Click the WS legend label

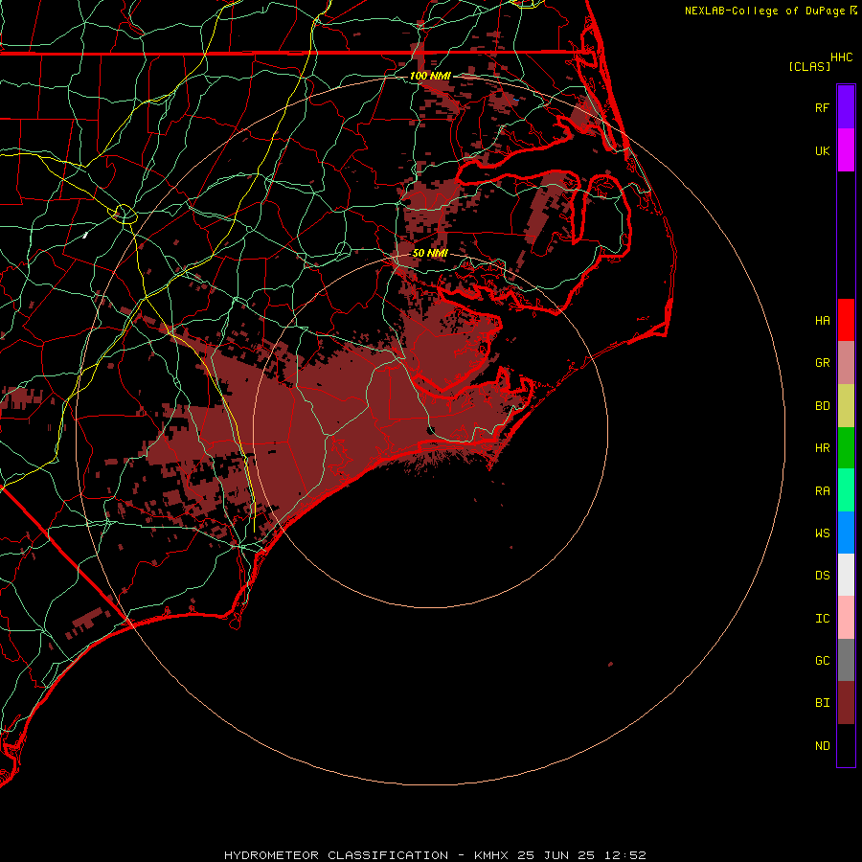823,533
